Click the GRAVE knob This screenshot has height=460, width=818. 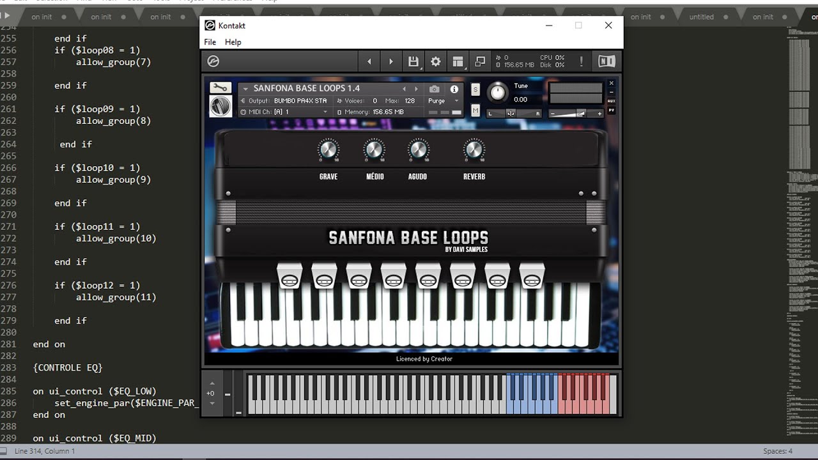328,150
